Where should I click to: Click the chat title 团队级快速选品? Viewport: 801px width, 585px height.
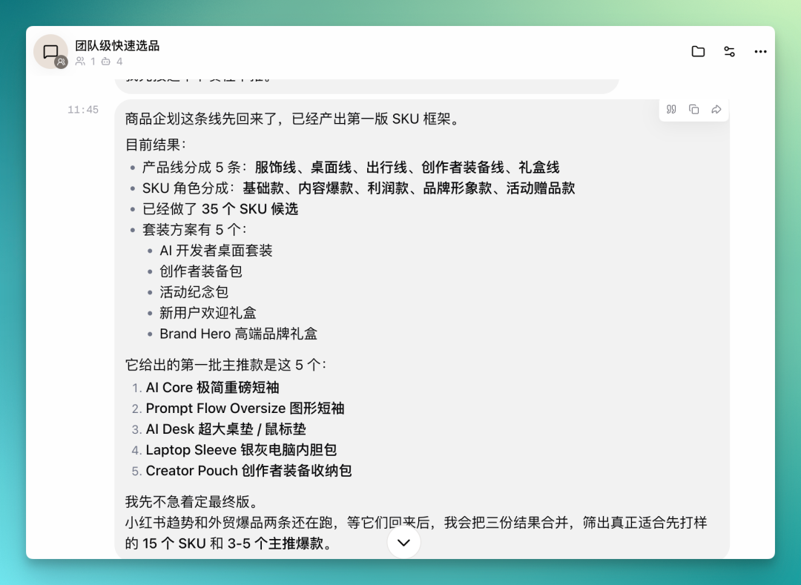117,46
